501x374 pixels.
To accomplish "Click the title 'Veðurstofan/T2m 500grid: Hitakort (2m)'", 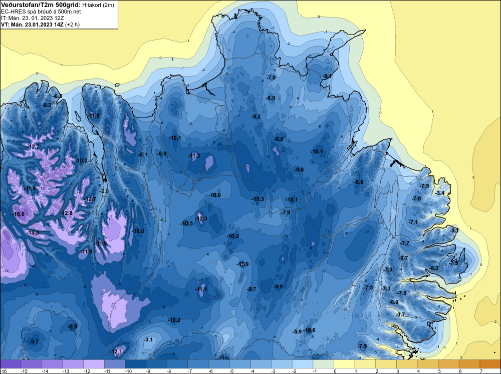I will tap(57, 5).
